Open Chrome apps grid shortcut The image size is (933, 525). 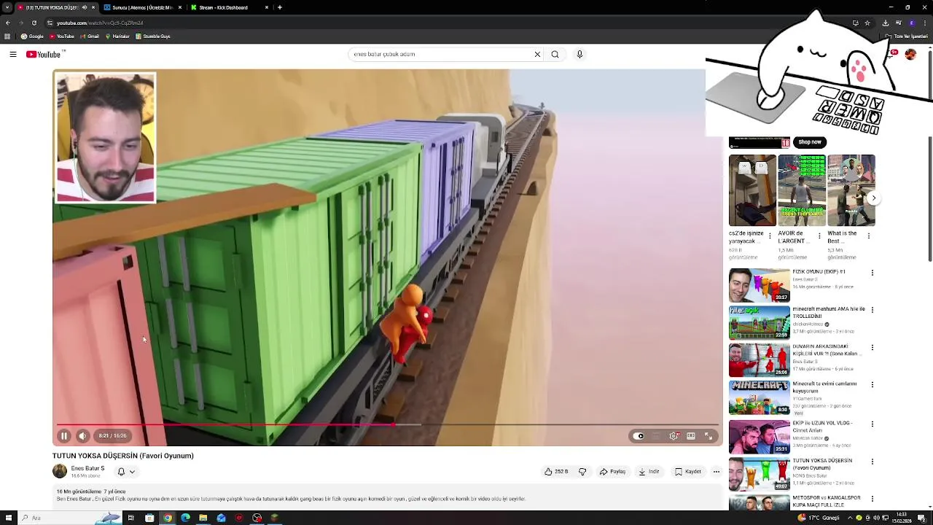pos(7,36)
